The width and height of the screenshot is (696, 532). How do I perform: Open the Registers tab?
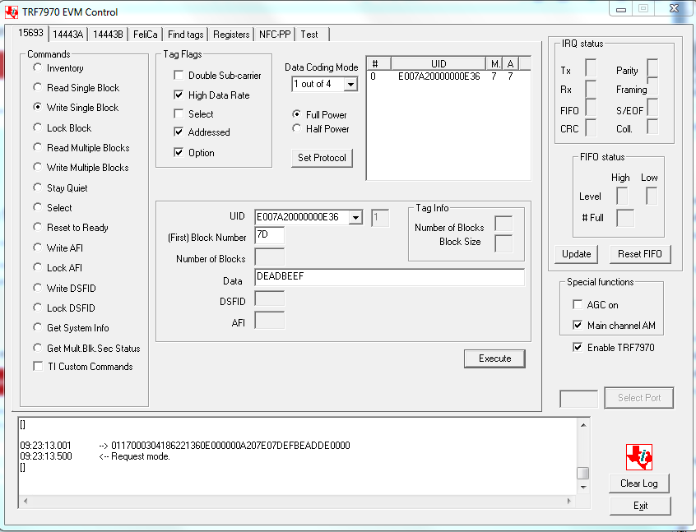point(231,35)
